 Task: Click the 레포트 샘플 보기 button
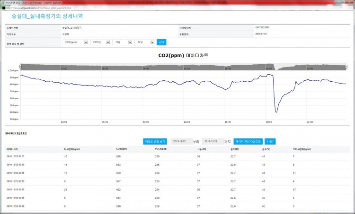click(x=155, y=141)
